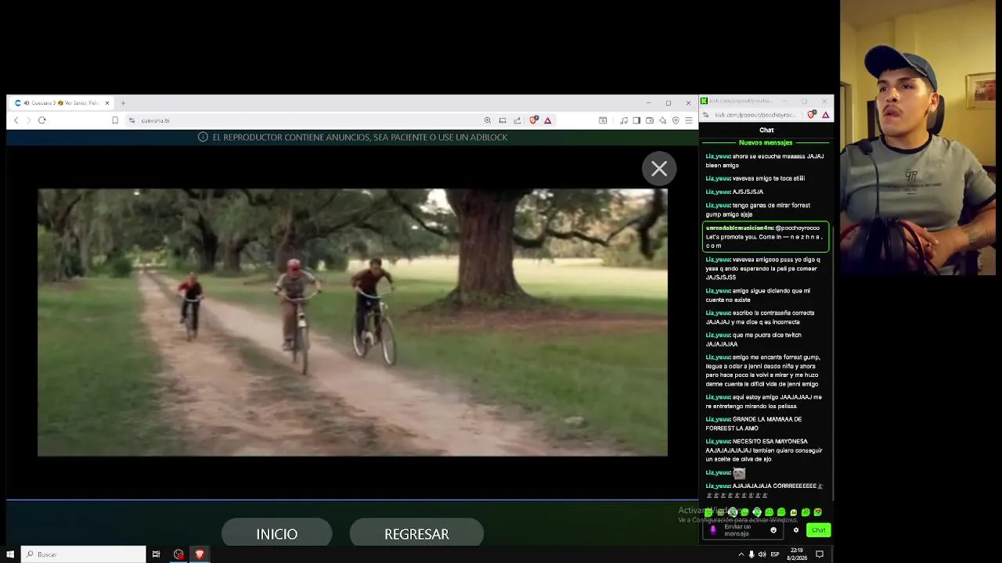The image size is (1002, 563).
Task: Open site settings icon in Kick window
Action: click(x=706, y=115)
